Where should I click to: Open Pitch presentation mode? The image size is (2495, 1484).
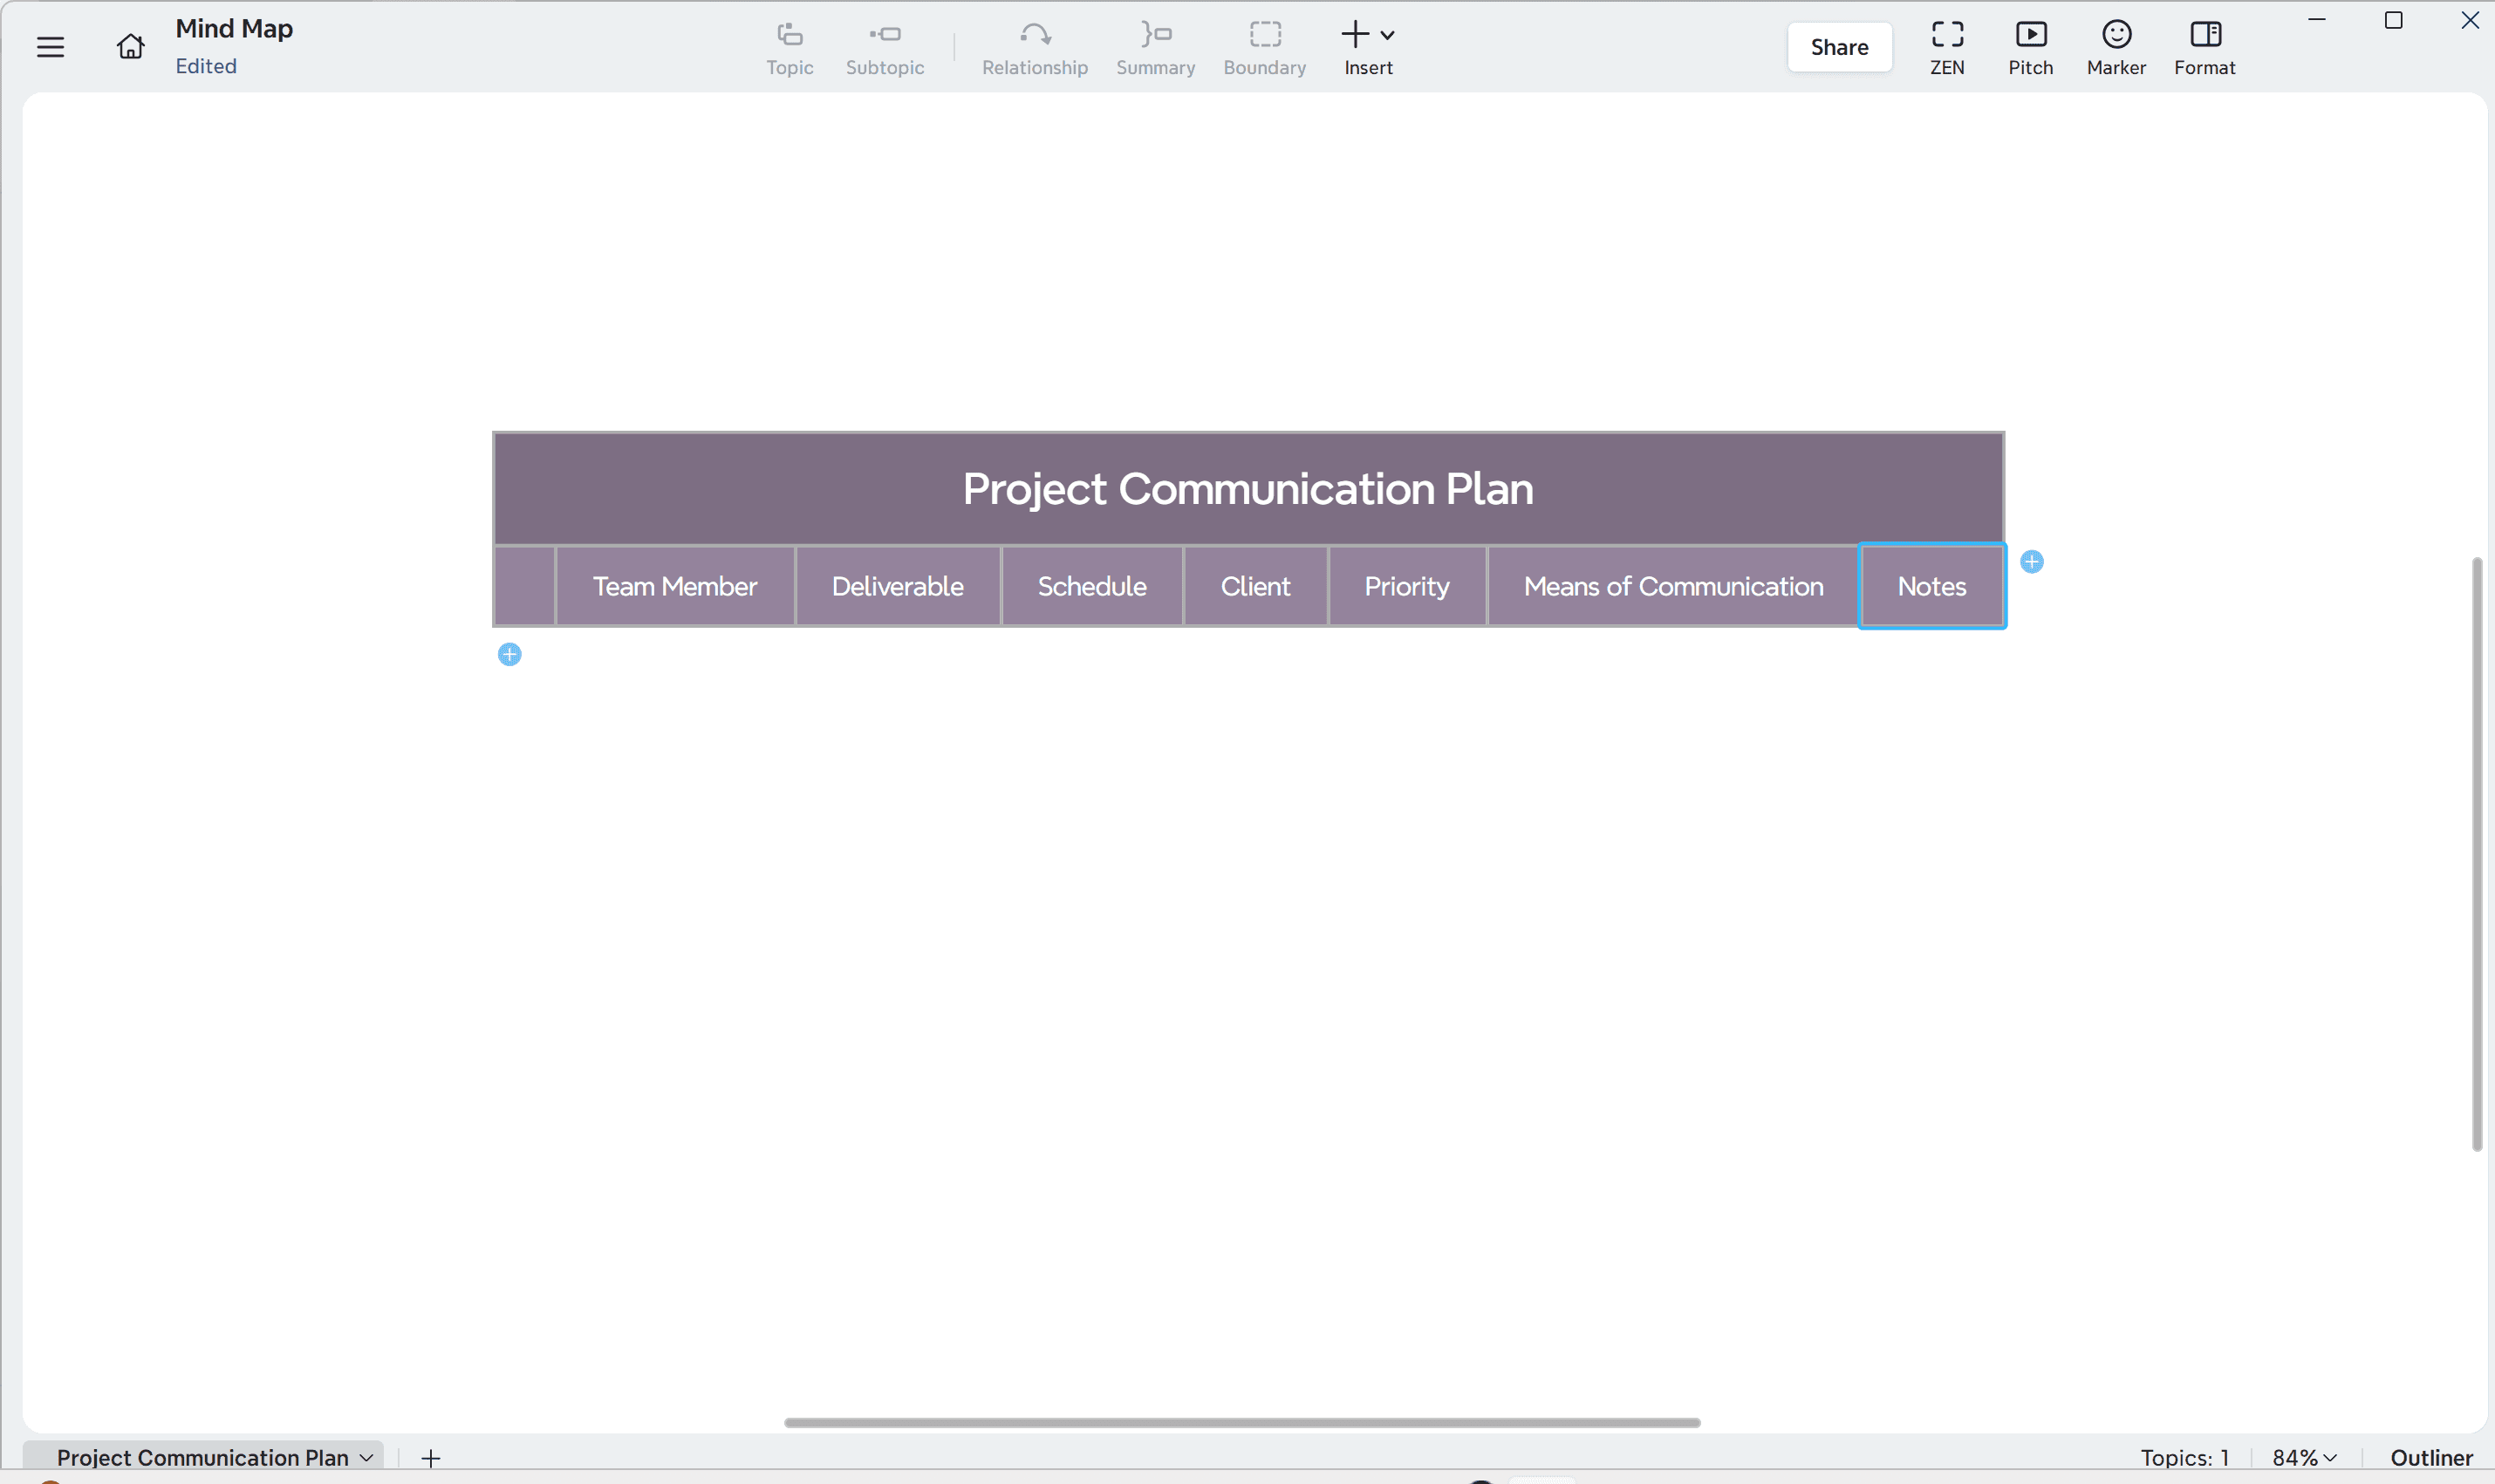pyautogui.click(x=2031, y=46)
